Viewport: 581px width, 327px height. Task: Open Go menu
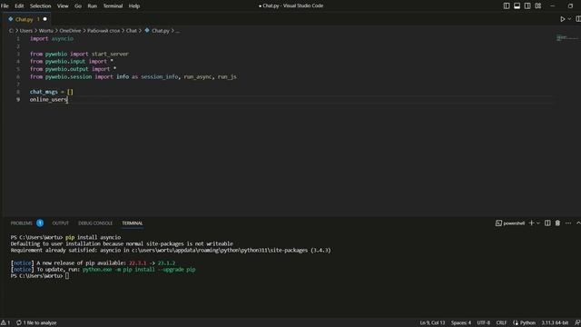tap(78, 6)
